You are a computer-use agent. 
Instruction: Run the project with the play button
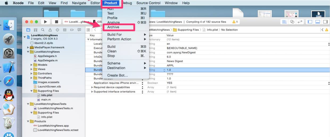[x=46, y=22]
